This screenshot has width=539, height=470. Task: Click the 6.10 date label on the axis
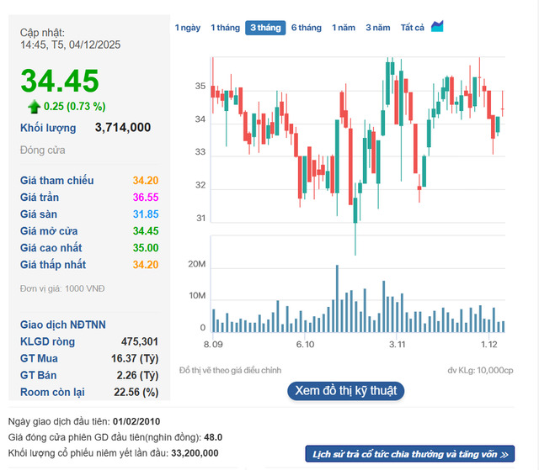305,345
